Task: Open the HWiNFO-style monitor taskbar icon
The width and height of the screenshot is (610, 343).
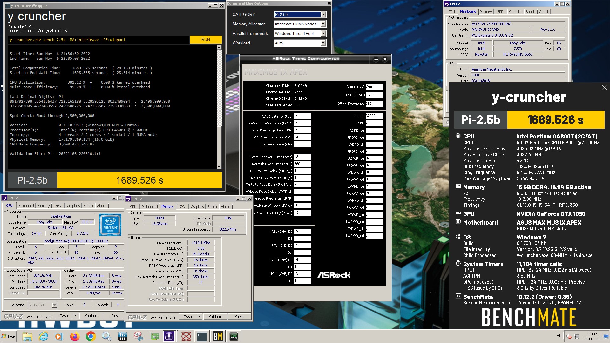Action: (x=234, y=336)
